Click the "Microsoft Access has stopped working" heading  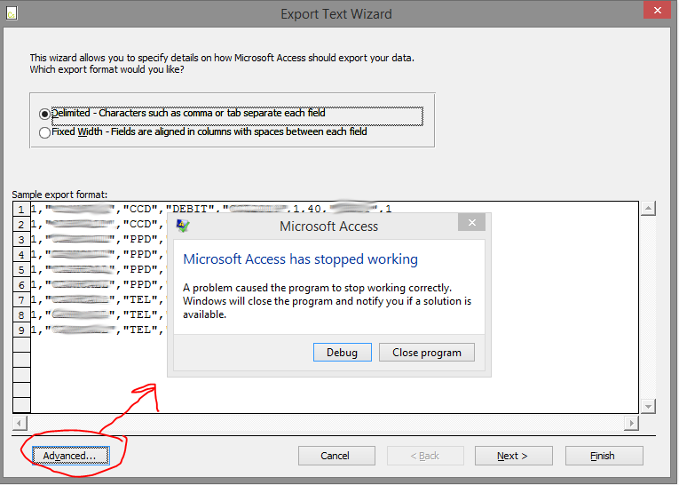coord(301,259)
